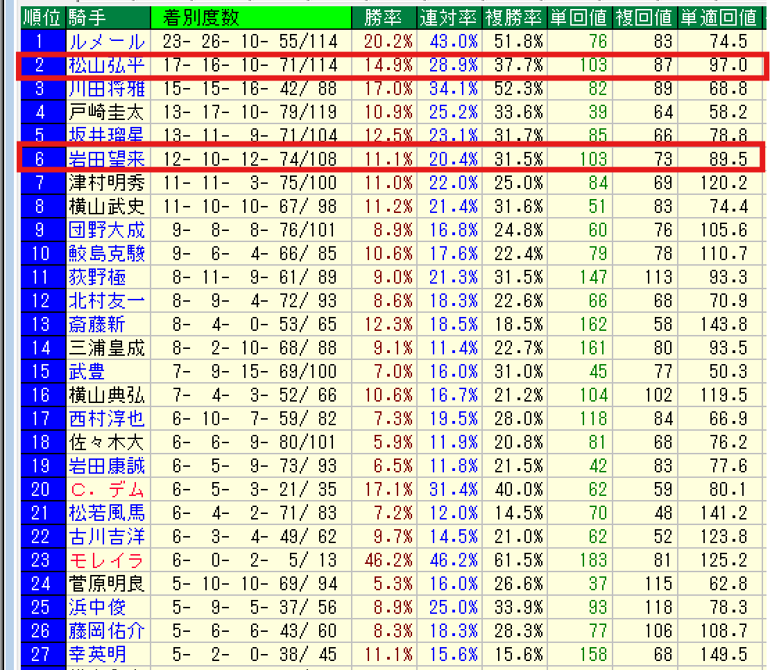Select jockey C.デム in red text
This screenshot has height=670, width=770.
click(x=107, y=490)
